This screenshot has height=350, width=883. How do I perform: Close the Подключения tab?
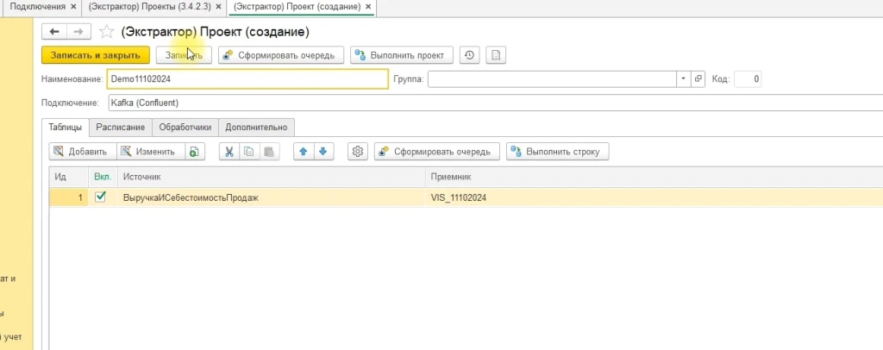(x=72, y=6)
